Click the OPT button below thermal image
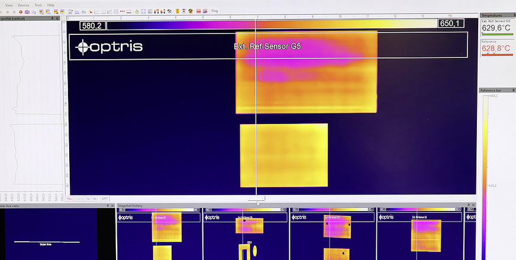The image size is (516, 260). tap(105, 199)
